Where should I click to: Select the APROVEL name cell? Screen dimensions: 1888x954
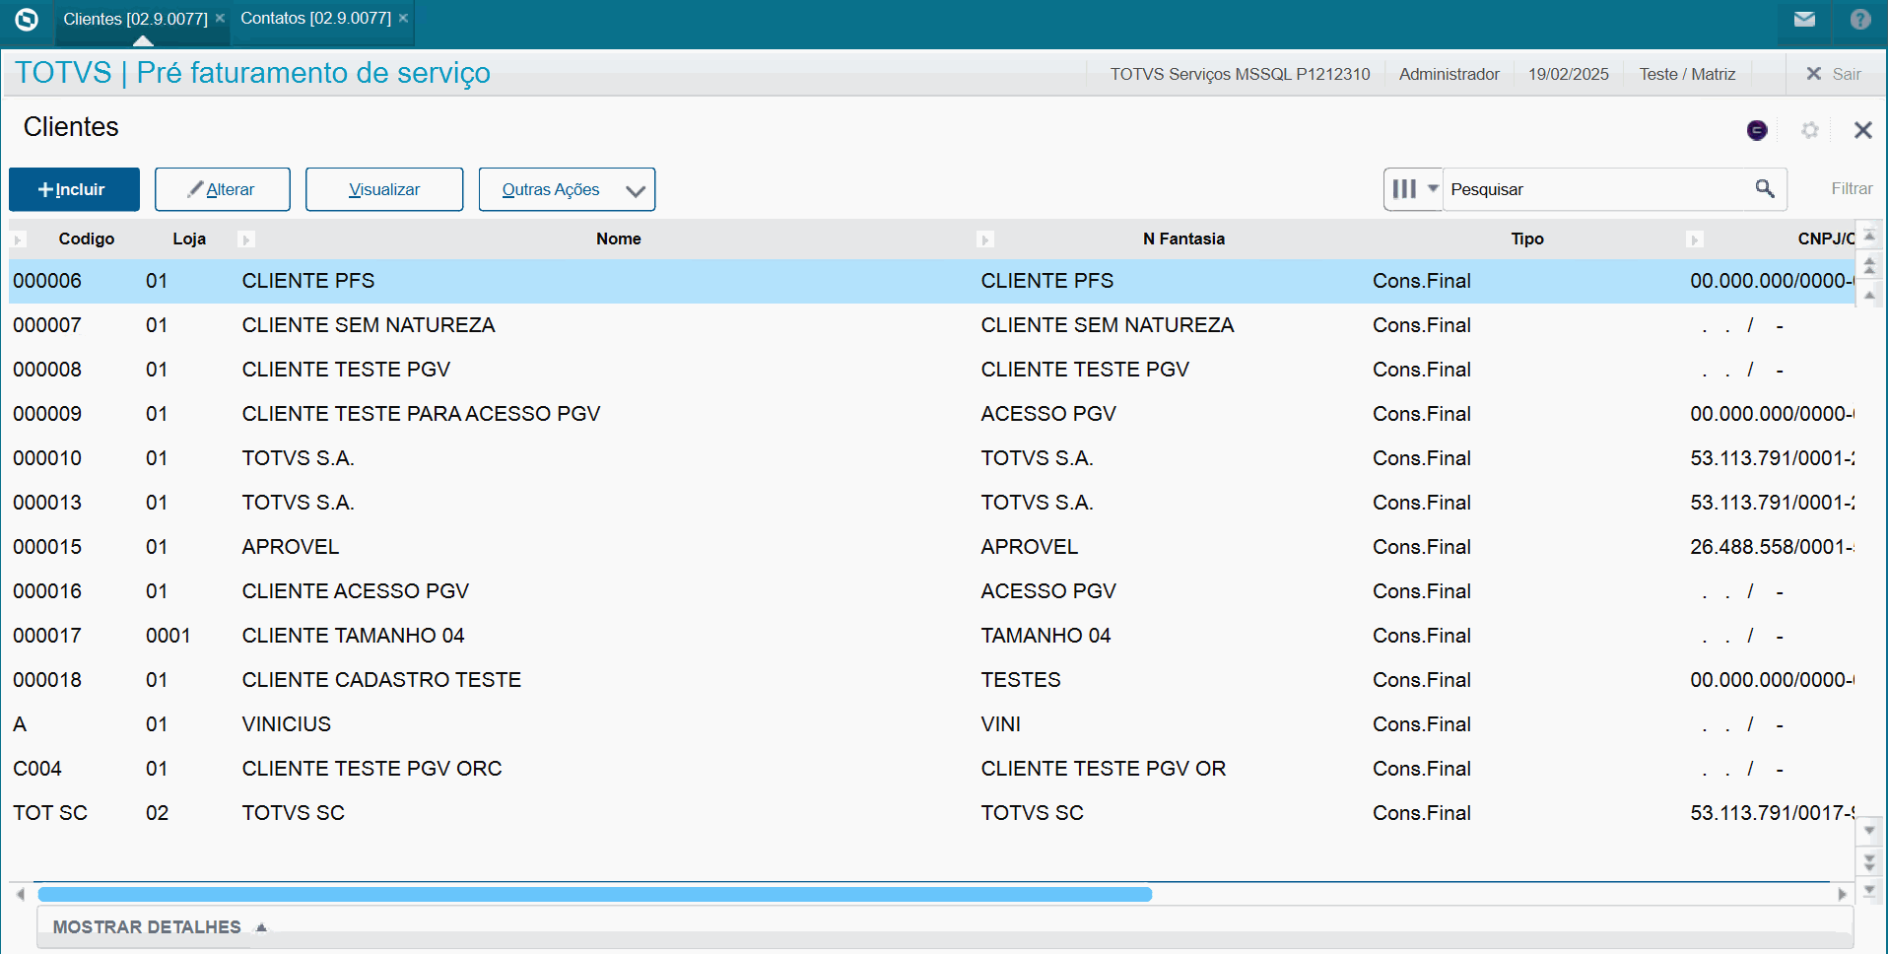point(291,547)
